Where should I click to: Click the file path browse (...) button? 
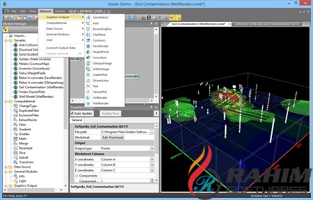(x=152, y=132)
